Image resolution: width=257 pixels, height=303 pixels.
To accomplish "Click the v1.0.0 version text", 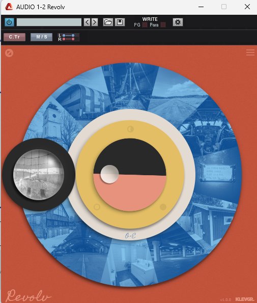I will (x=225, y=300).
